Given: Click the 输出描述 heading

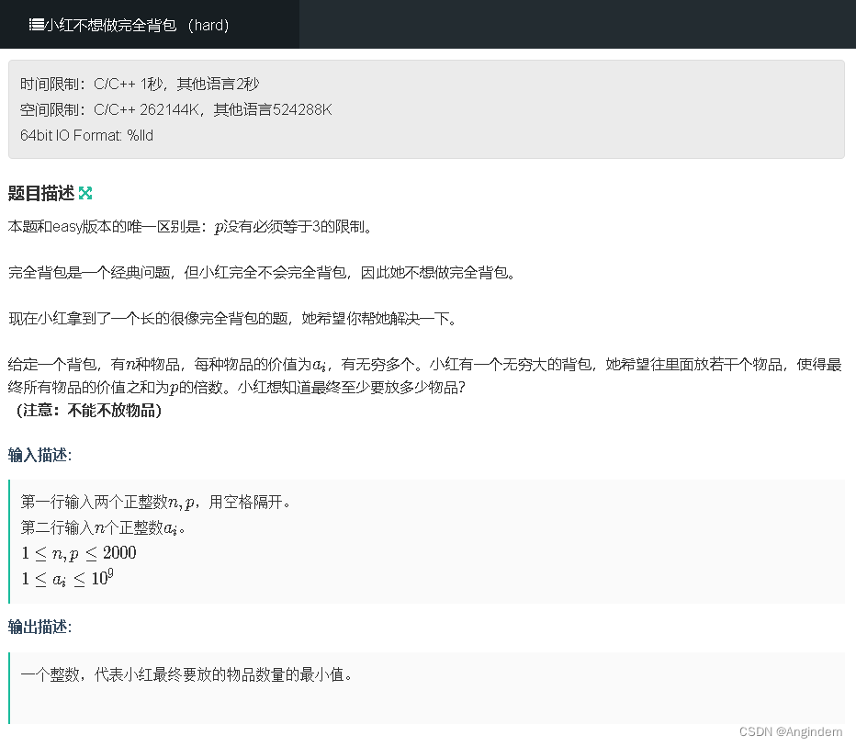Looking at the screenshot, I should (39, 627).
